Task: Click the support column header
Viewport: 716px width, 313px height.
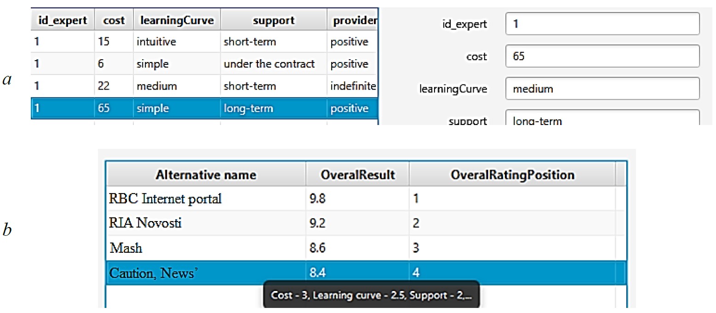Action: tap(273, 21)
